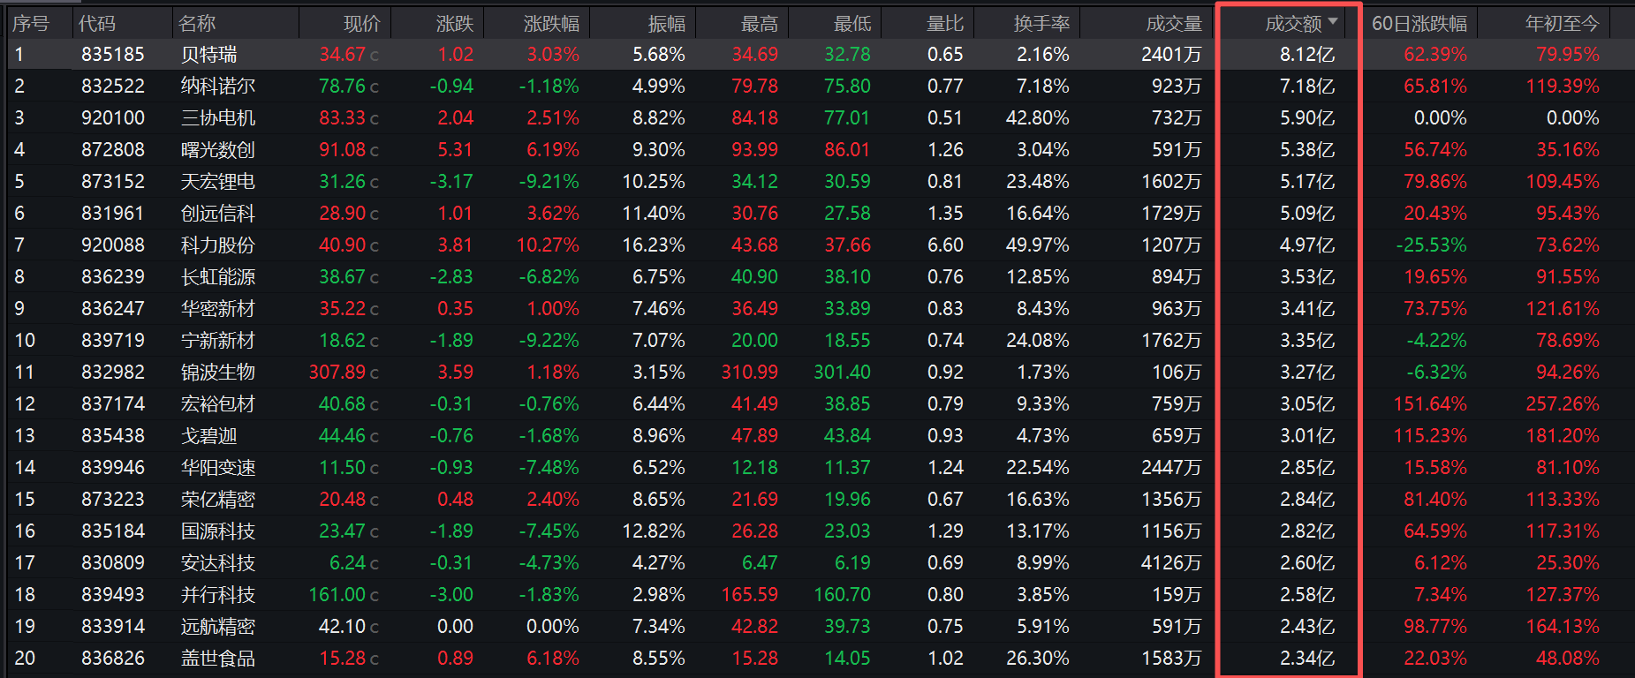The width and height of the screenshot is (1635, 678).
Task: Select stock 锦波生物 name
Action: coord(218,373)
